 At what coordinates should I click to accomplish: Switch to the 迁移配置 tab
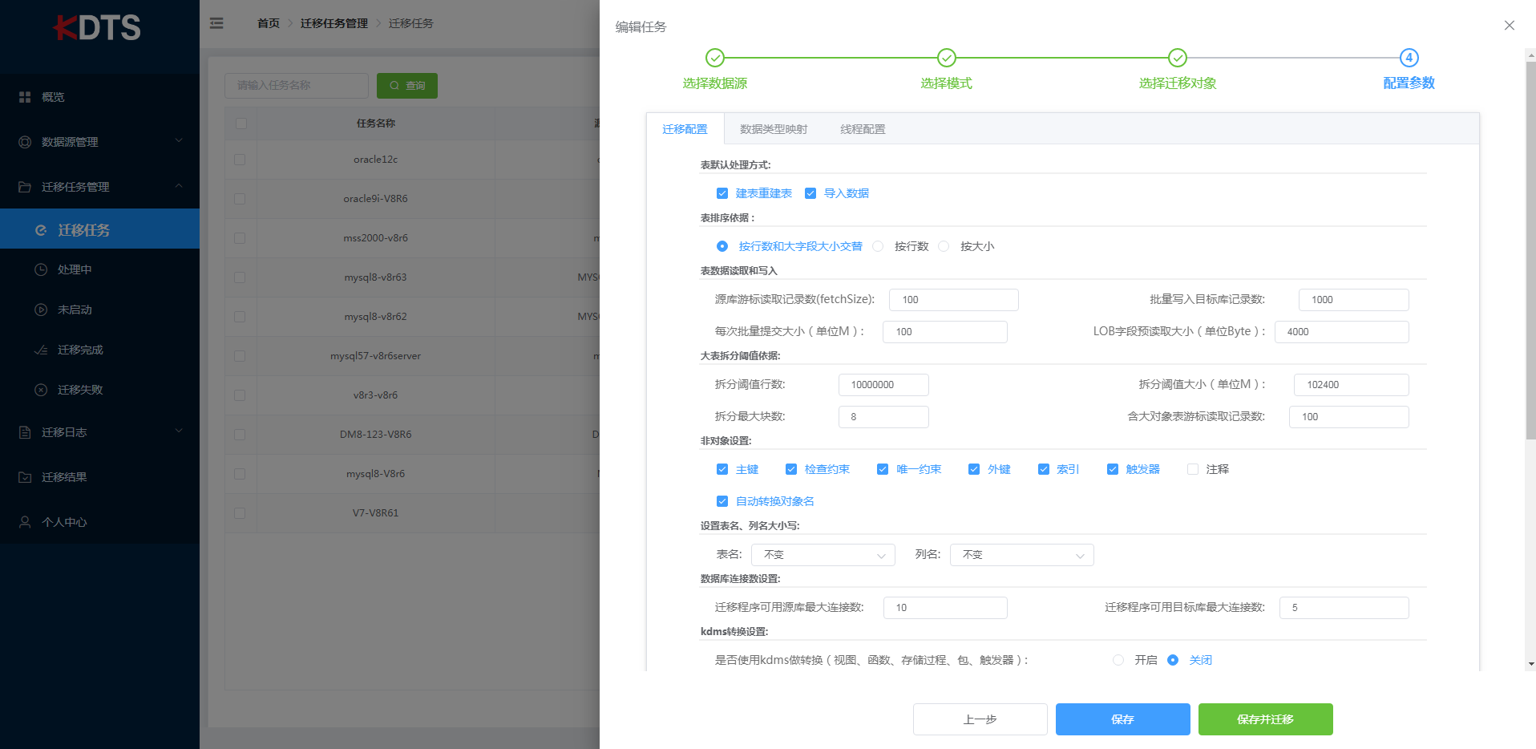point(685,129)
